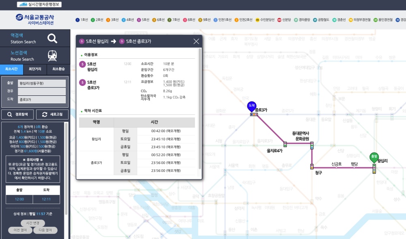Select the 7호선 line icon in legend
The image size is (406, 239).
pos(169,20)
